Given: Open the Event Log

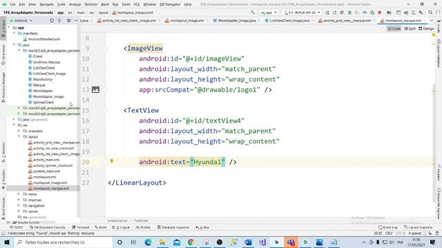Looking at the screenshot, I should [388, 227].
